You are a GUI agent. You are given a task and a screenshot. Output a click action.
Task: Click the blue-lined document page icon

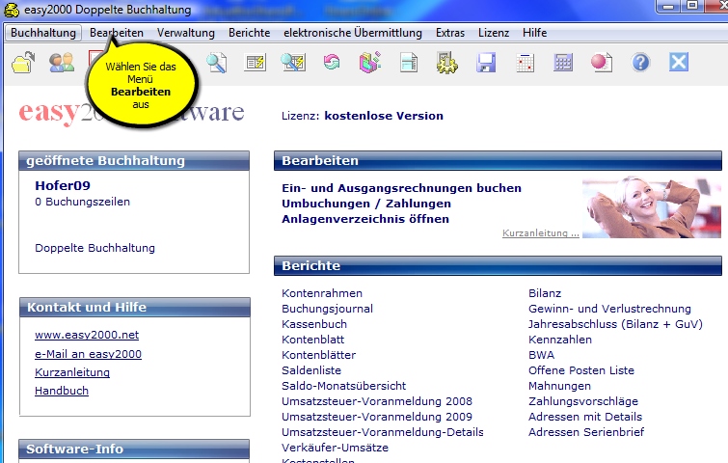(x=409, y=63)
